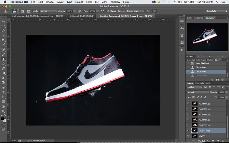
Task: Select the Move tool
Action: pyautogui.click(x=3, y=22)
